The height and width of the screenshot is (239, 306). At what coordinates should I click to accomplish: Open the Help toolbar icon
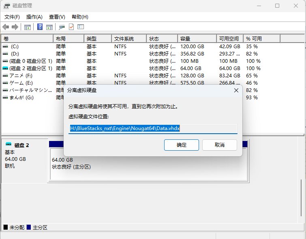tap(40, 27)
